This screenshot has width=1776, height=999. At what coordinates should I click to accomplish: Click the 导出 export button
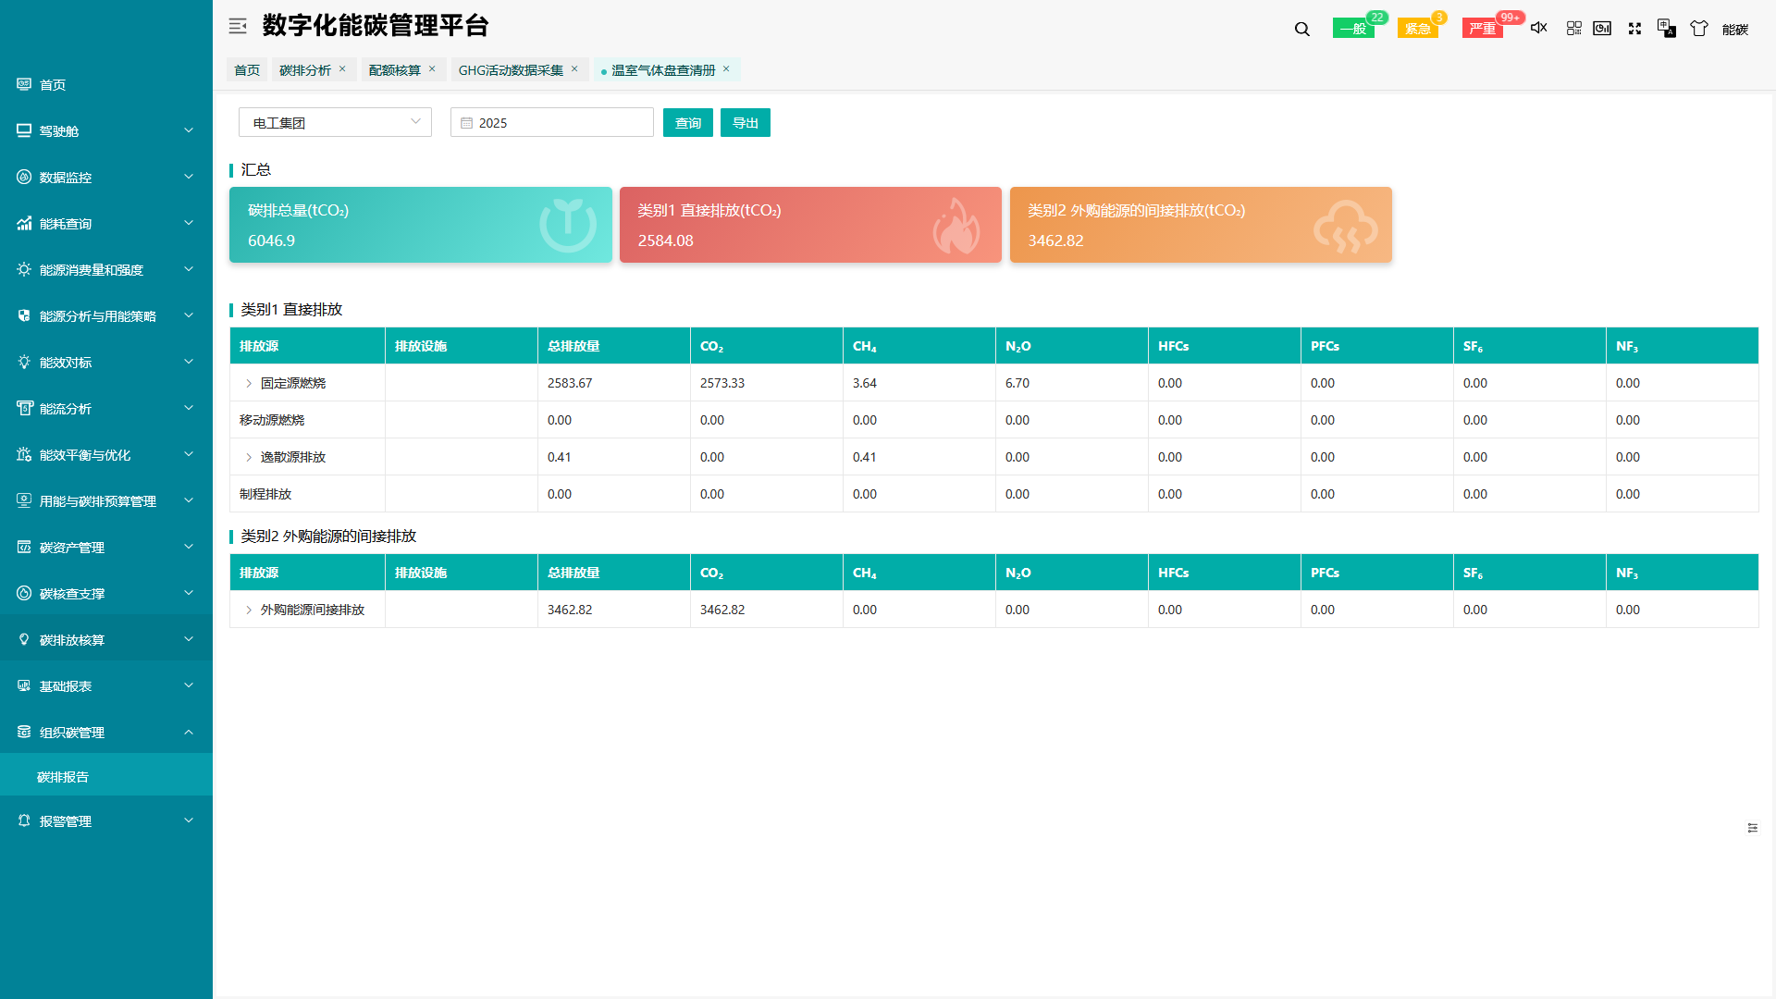pyautogui.click(x=745, y=122)
